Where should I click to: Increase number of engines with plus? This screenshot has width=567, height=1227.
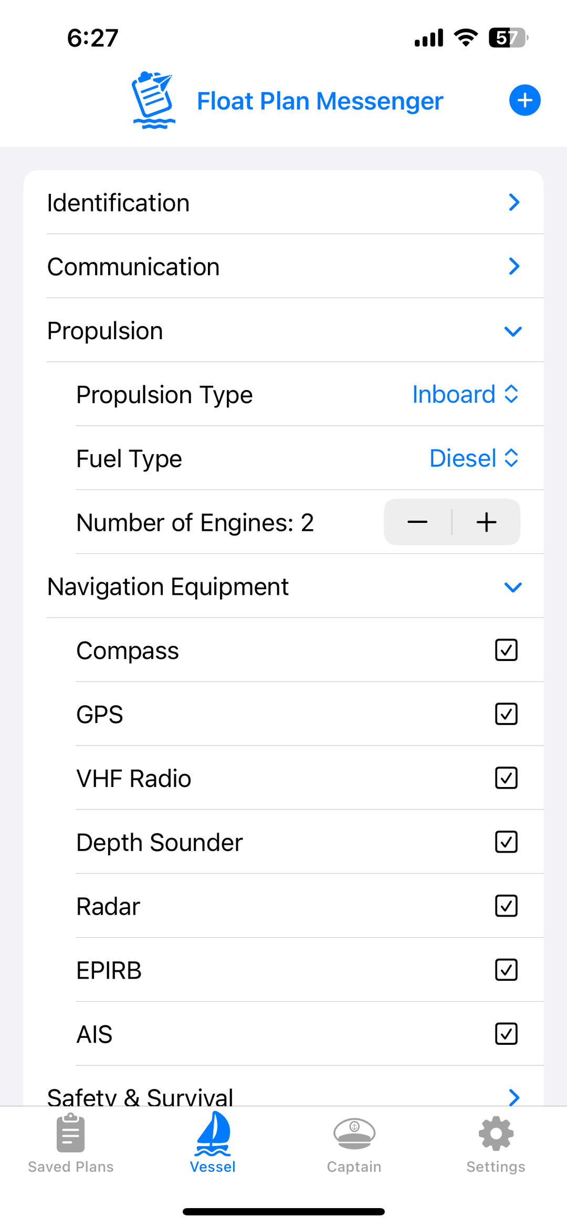486,522
